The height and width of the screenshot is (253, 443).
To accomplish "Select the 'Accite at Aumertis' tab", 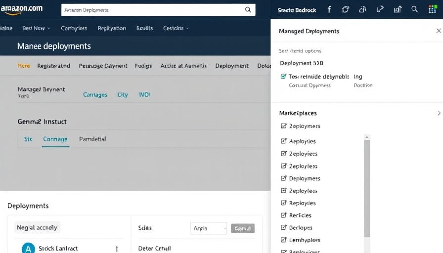I will point(183,66).
